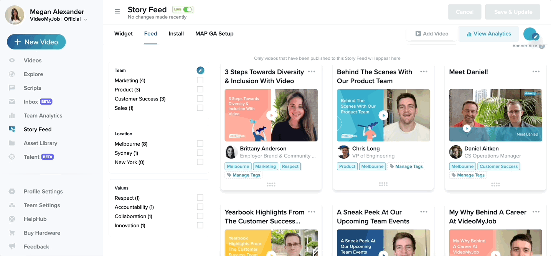Check the Sales (1) filter
The width and height of the screenshot is (551, 256).
point(200,108)
